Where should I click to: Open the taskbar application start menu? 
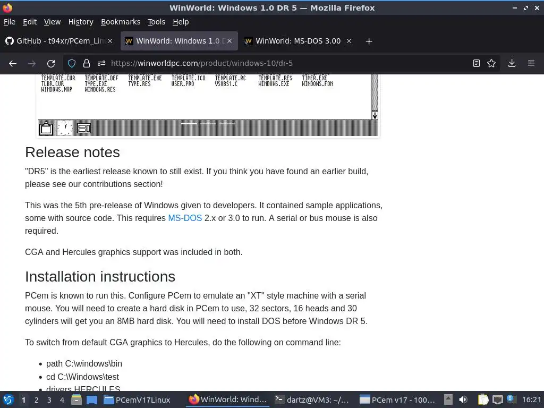click(8, 399)
